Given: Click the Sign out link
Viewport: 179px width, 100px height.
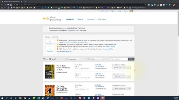Looking at the screenshot, I should pyautogui.click(x=126, y=11).
